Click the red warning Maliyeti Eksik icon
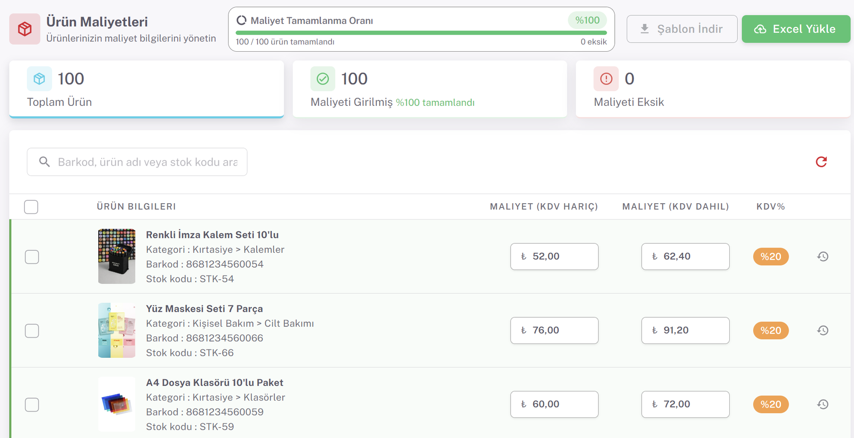This screenshot has height=438, width=854. coord(606,79)
